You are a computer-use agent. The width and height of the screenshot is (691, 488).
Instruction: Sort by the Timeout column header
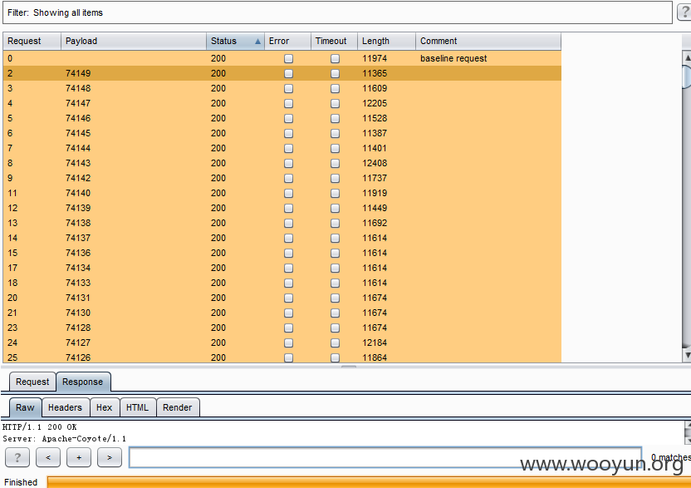click(334, 41)
